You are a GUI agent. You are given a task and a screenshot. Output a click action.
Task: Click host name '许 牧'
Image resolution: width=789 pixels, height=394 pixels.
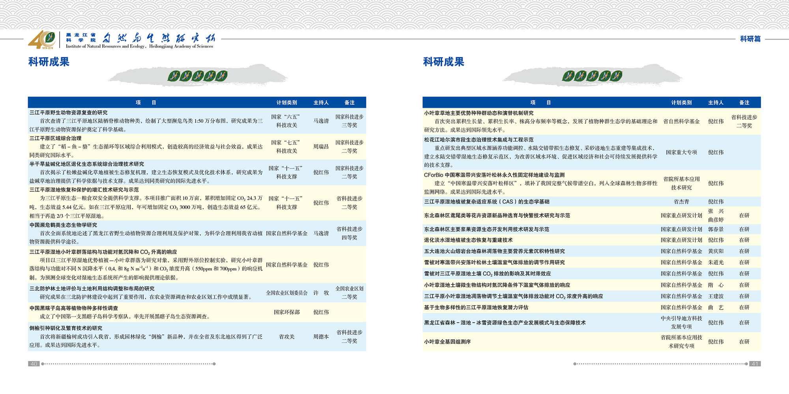tap(321, 293)
